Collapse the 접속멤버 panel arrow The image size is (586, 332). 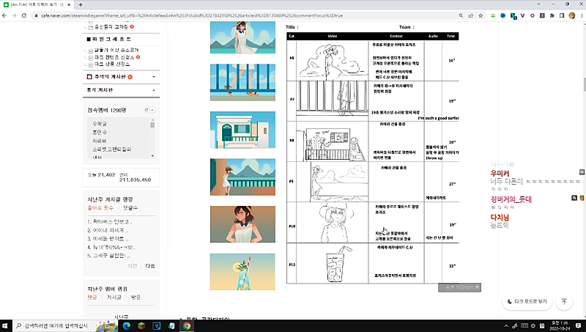[x=152, y=110]
